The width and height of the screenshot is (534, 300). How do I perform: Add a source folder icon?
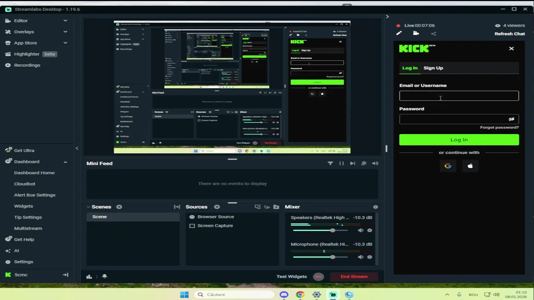click(x=276, y=207)
